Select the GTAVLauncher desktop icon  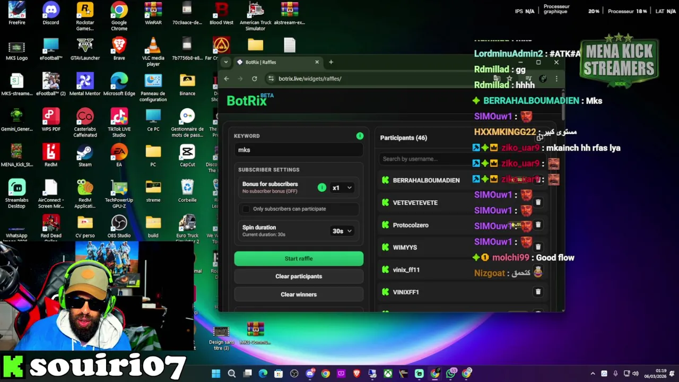point(85,49)
